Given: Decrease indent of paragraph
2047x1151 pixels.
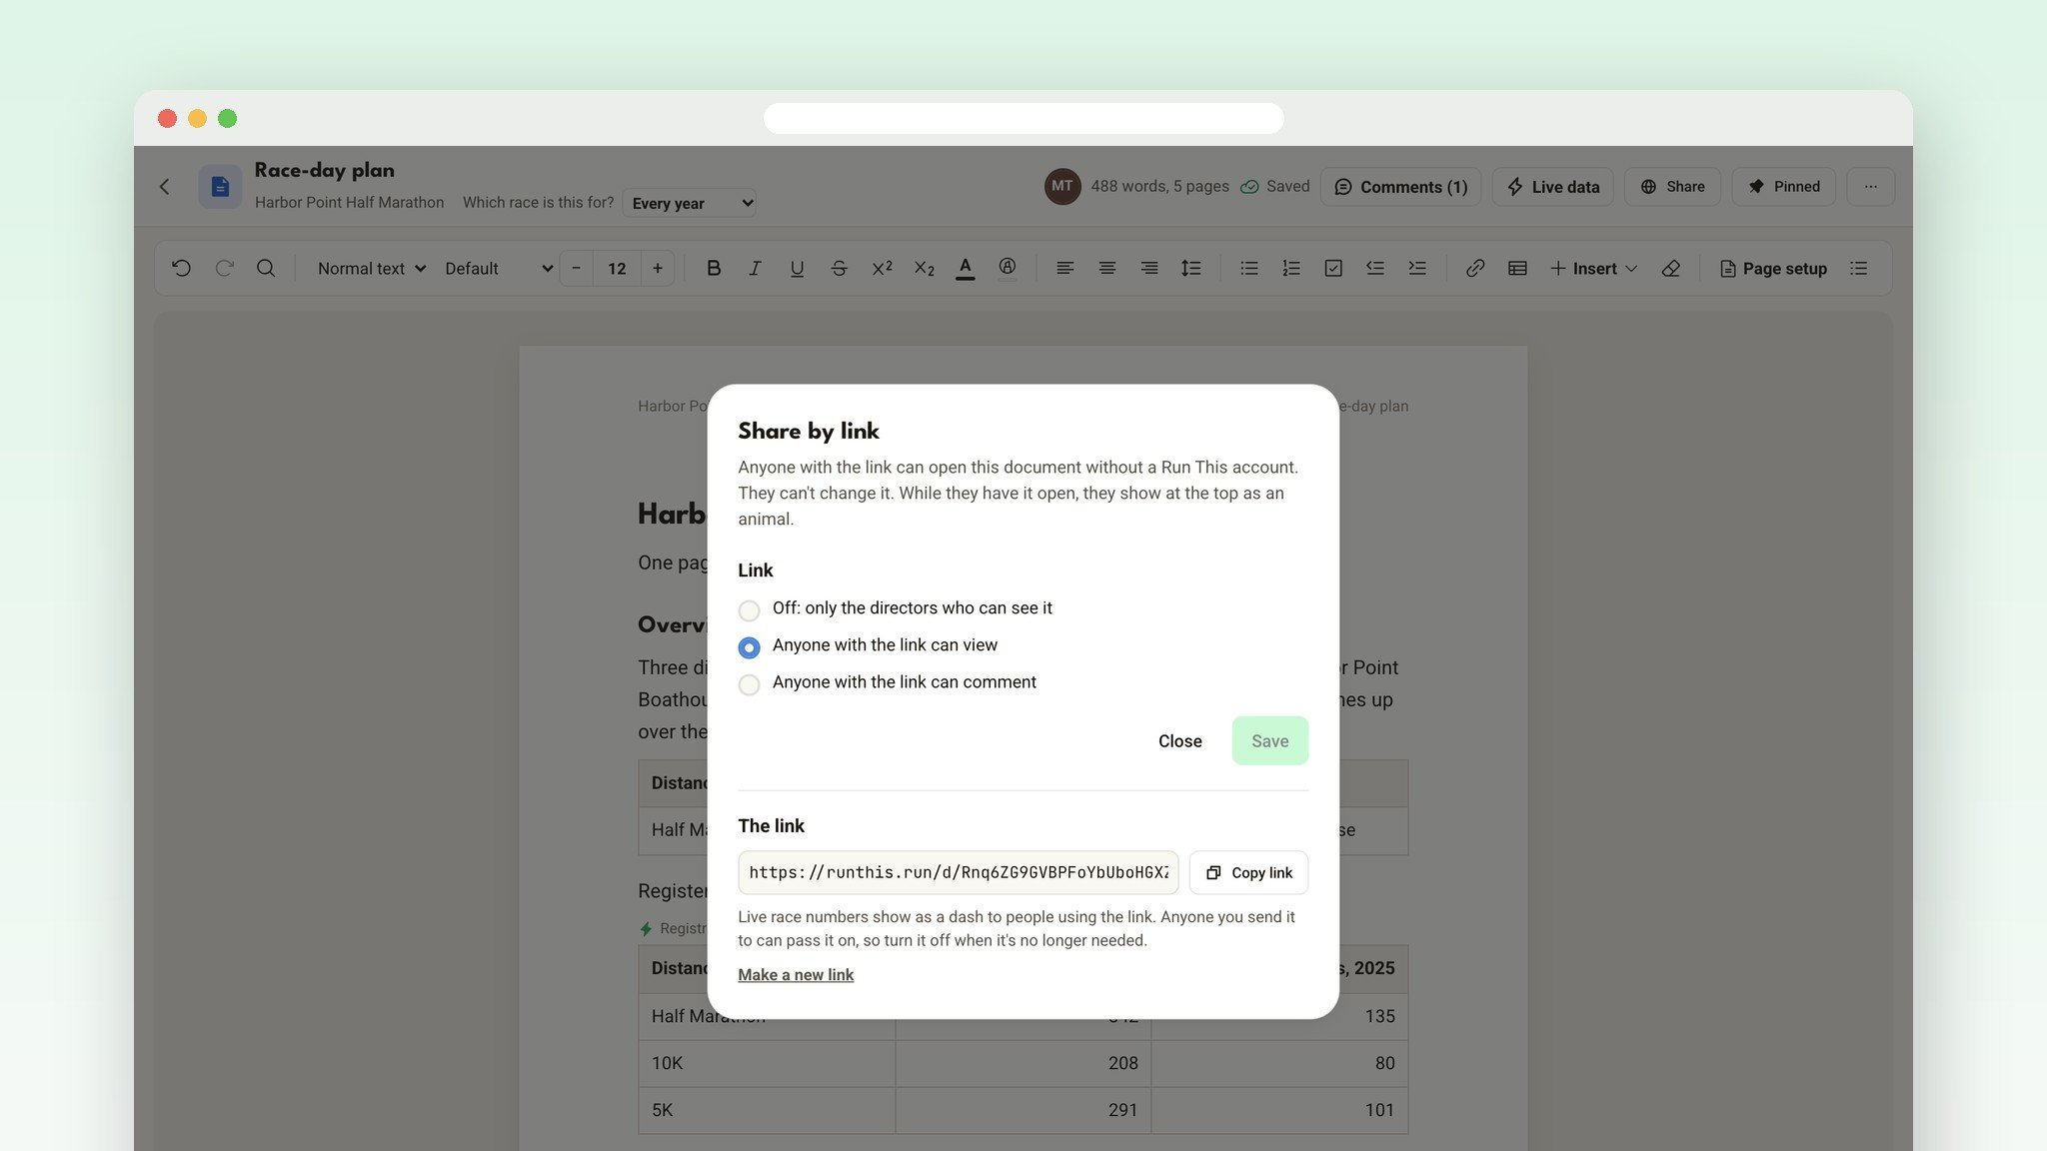Looking at the screenshot, I should (x=1375, y=268).
